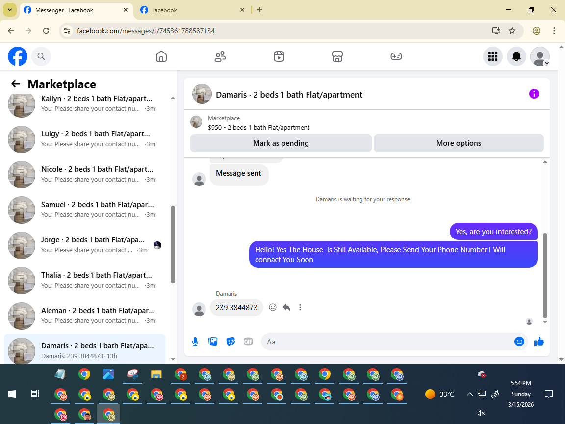Choose a GIF icon in composer

point(248,342)
